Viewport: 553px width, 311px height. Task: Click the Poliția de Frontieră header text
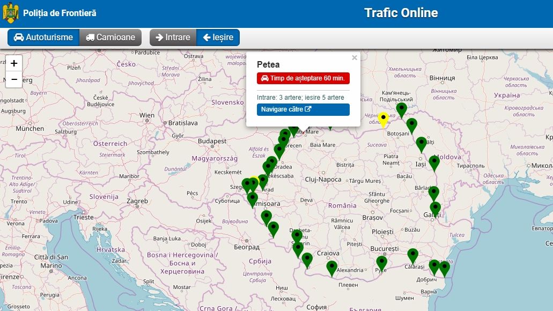pos(60,13)
